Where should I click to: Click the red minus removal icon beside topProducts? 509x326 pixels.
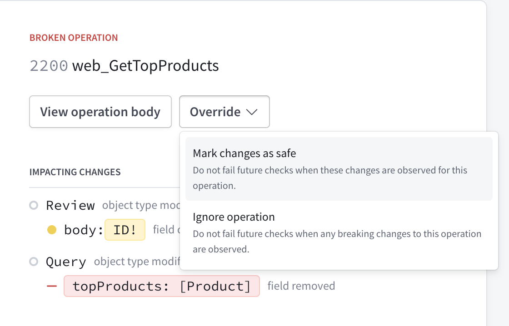(53, 286)
